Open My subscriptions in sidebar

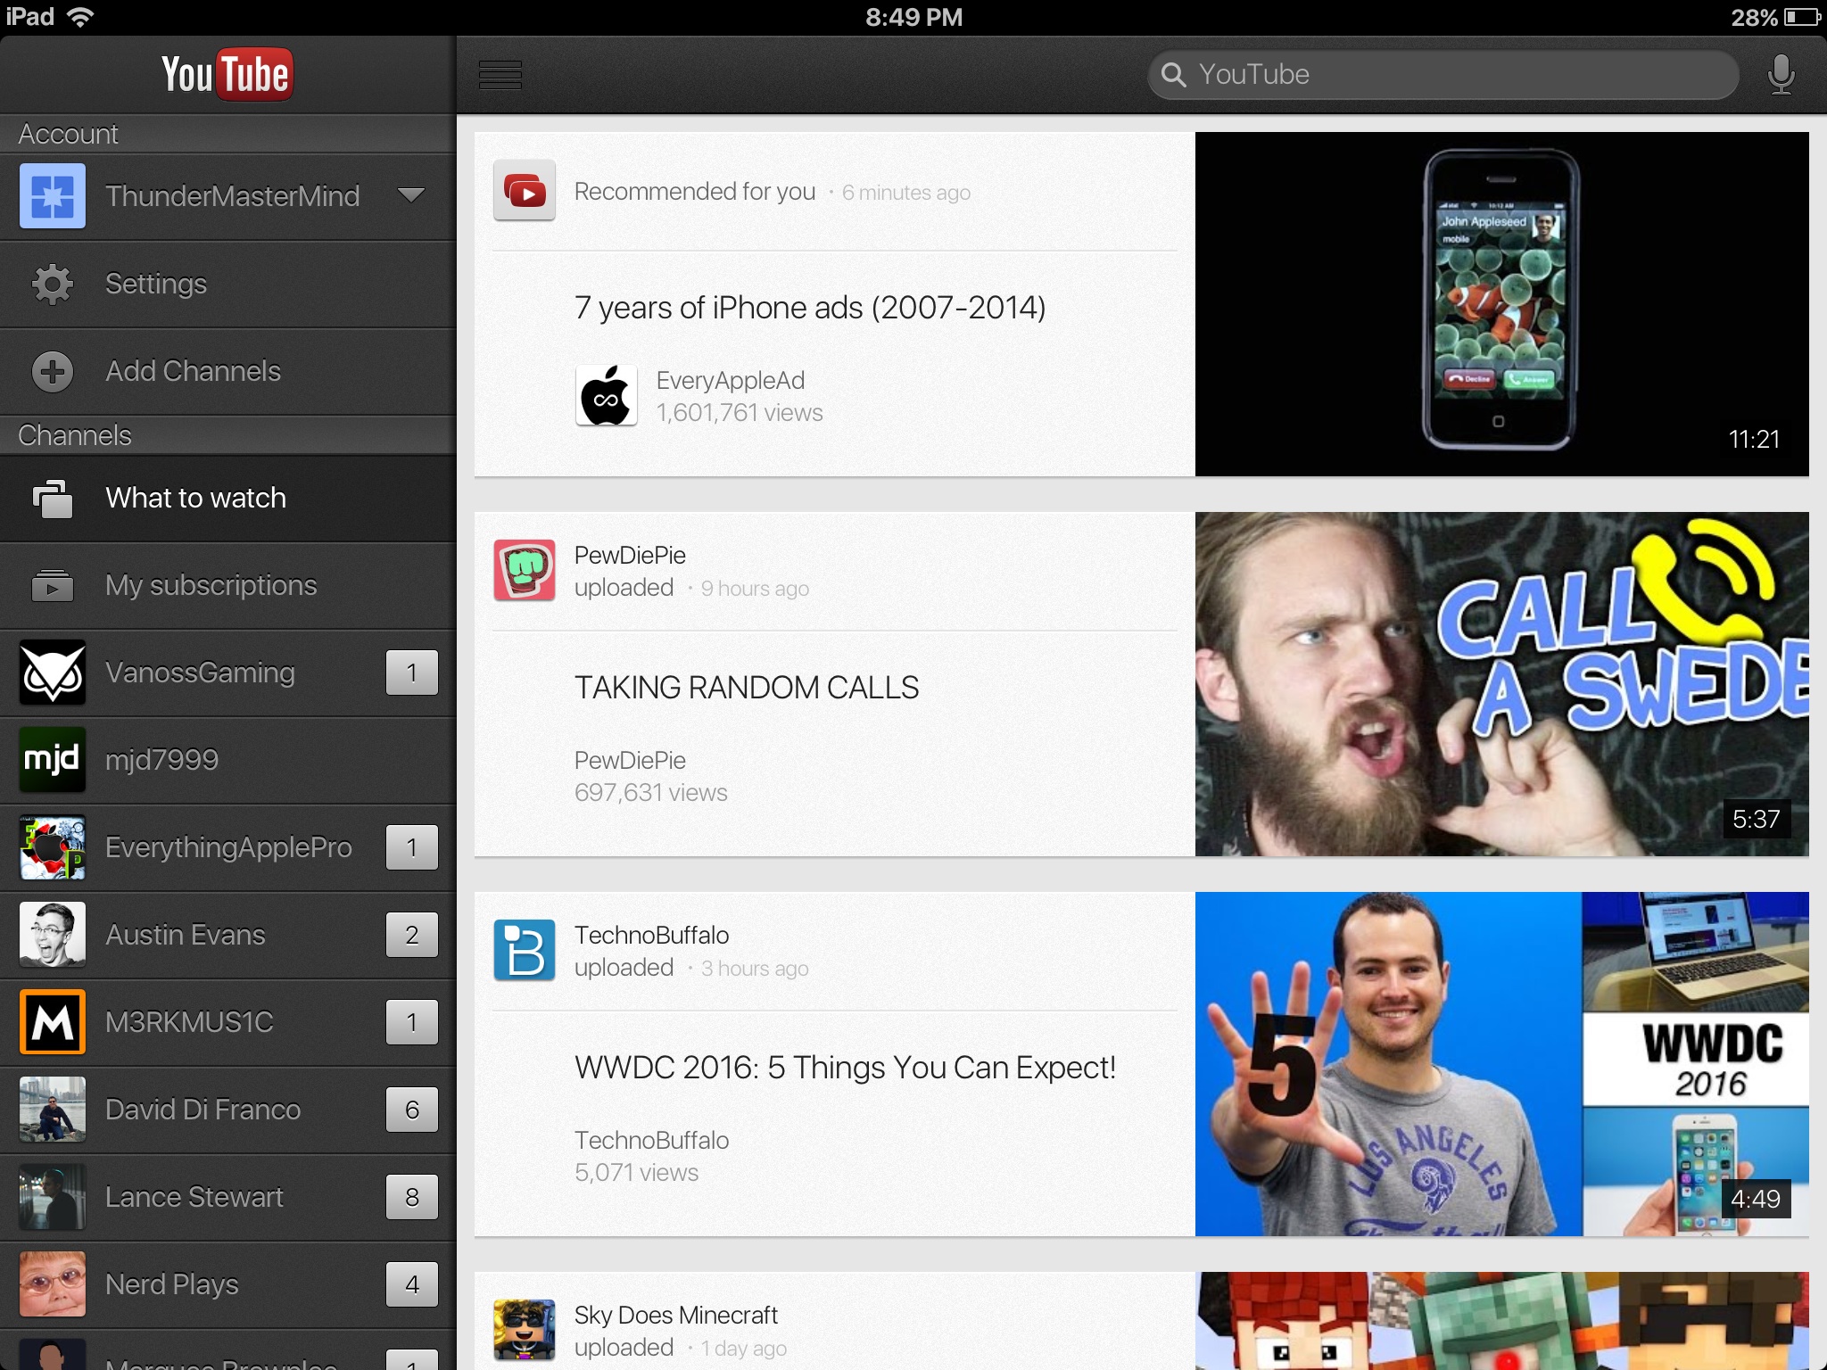click(x=211, y=586)
